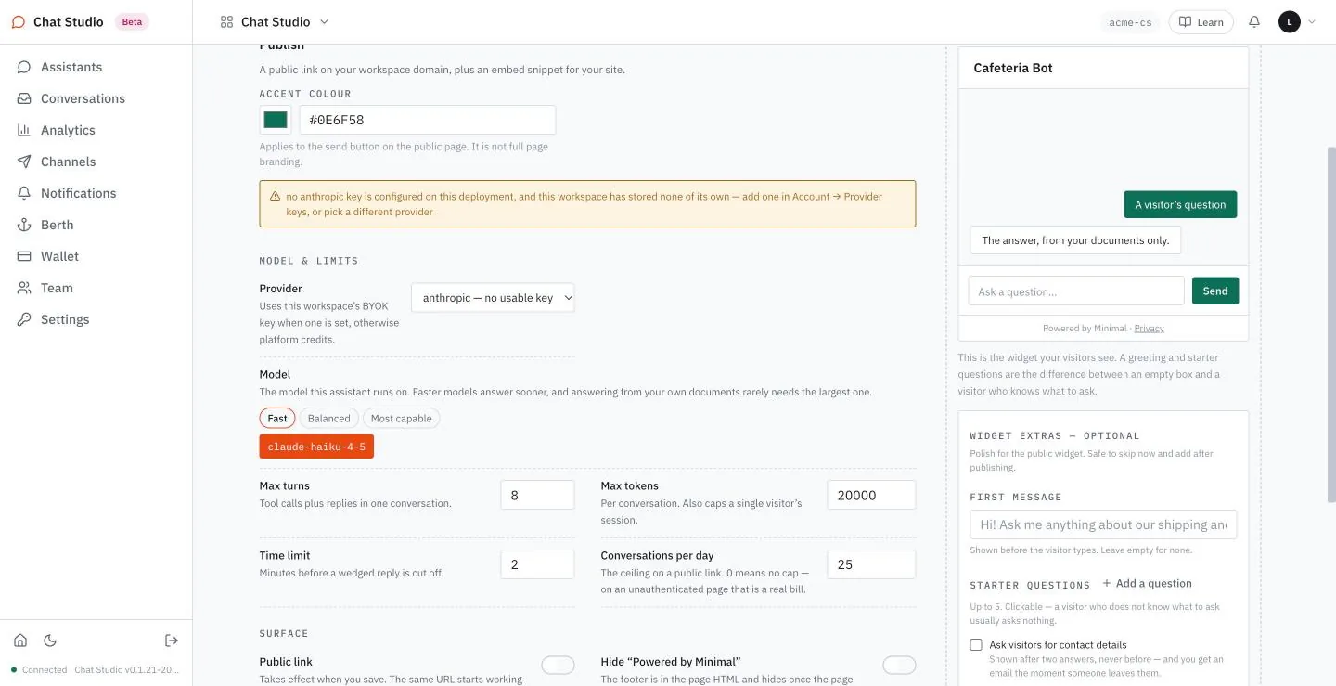Viewport: 1336px width, 686px height.
Task: Click the grid icon beside Chat Studio title
Action: coord(226,22)
